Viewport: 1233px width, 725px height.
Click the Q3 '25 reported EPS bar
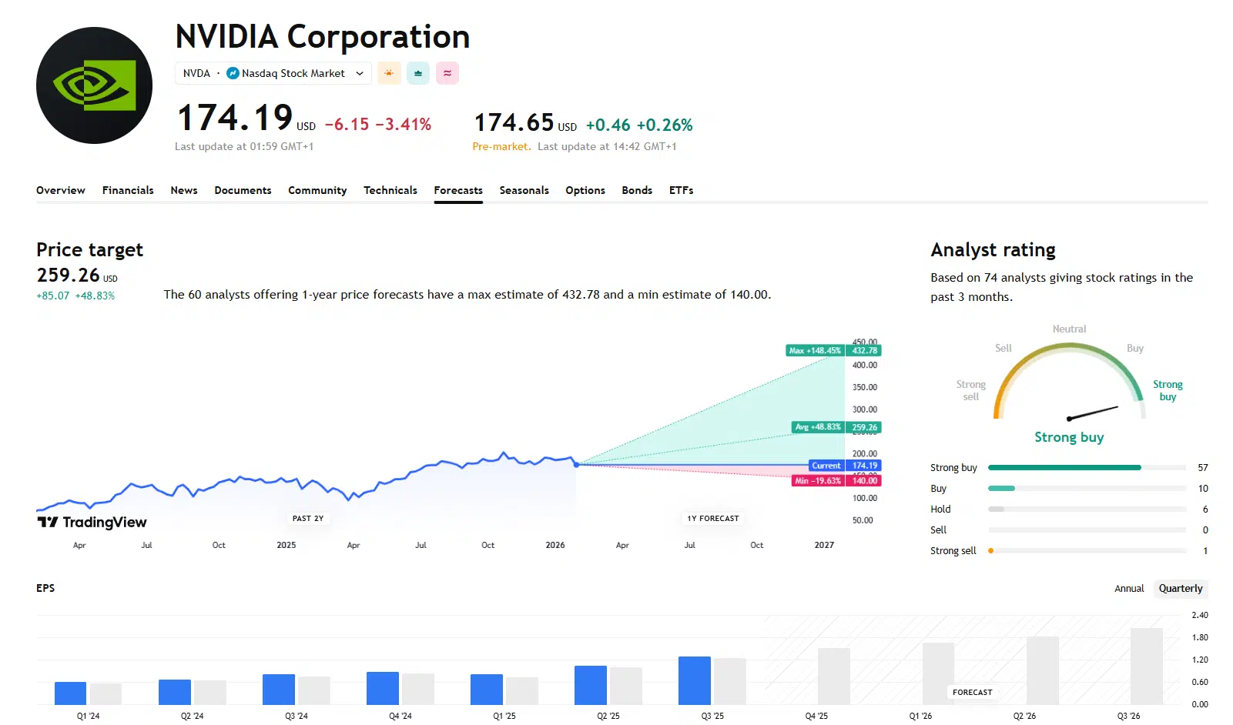694,680
